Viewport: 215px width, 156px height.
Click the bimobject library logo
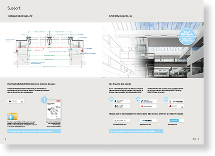click(x=149, y=121)
